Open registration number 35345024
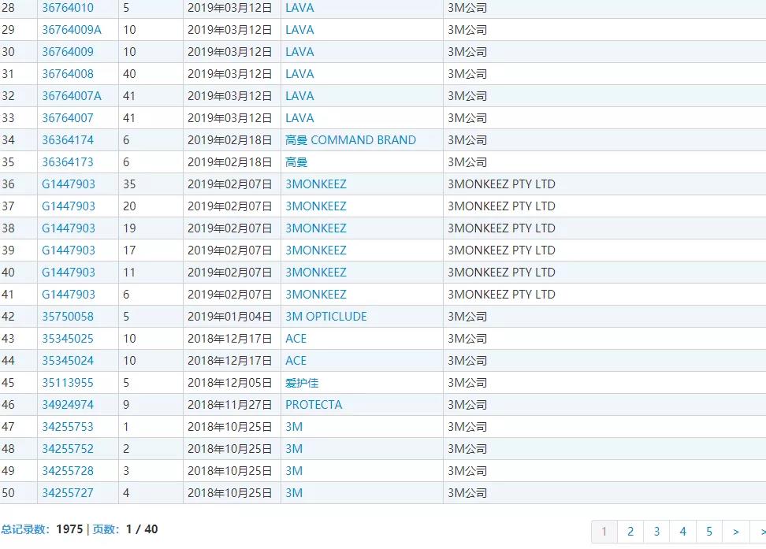The image size is (766, 549). (x=68, y=361)
